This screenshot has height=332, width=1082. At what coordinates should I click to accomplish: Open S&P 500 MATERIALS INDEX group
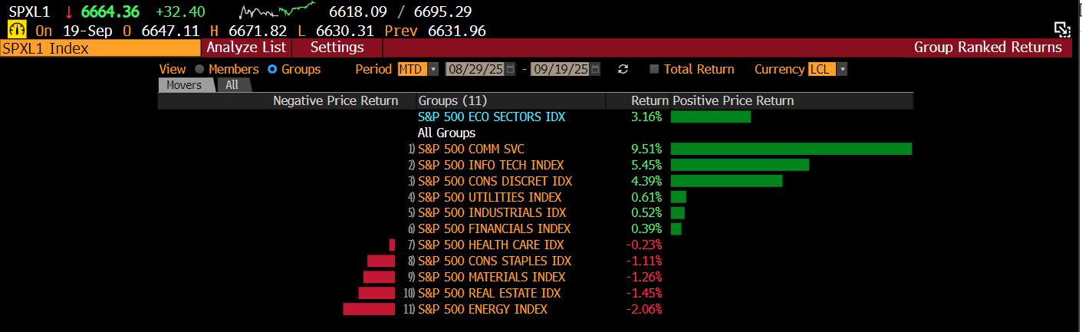click(x=492, y=278)
